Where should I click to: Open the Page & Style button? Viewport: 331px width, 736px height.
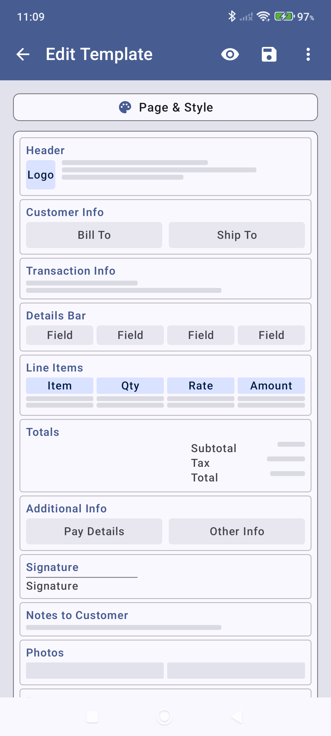(x=165, y=107)
